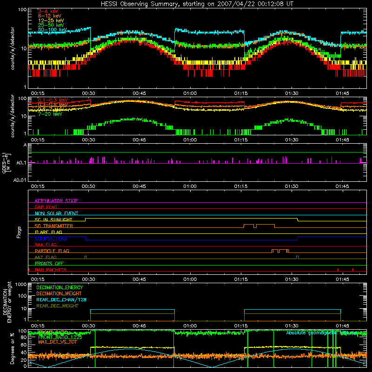Select the FRONT_RATIO_1225 legend label
This screenshot has width=372, height=372.
[60, 337]
